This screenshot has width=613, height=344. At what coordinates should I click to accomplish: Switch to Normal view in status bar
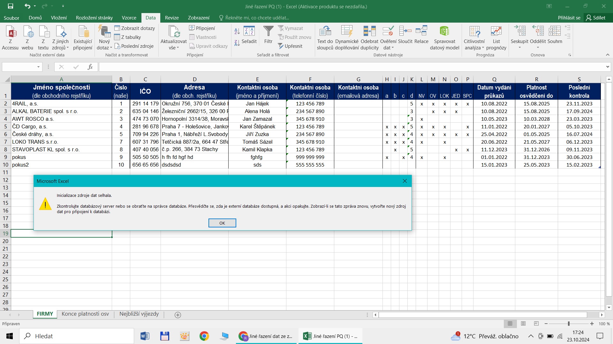point(510,324)
